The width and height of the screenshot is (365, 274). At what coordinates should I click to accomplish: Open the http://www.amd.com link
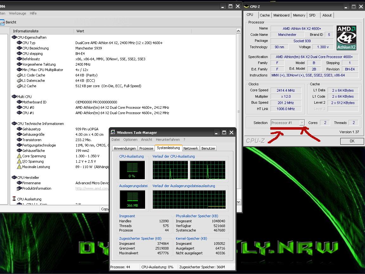92,188
